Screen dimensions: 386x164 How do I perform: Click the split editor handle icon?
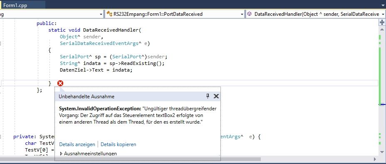(x=382, y=22)
